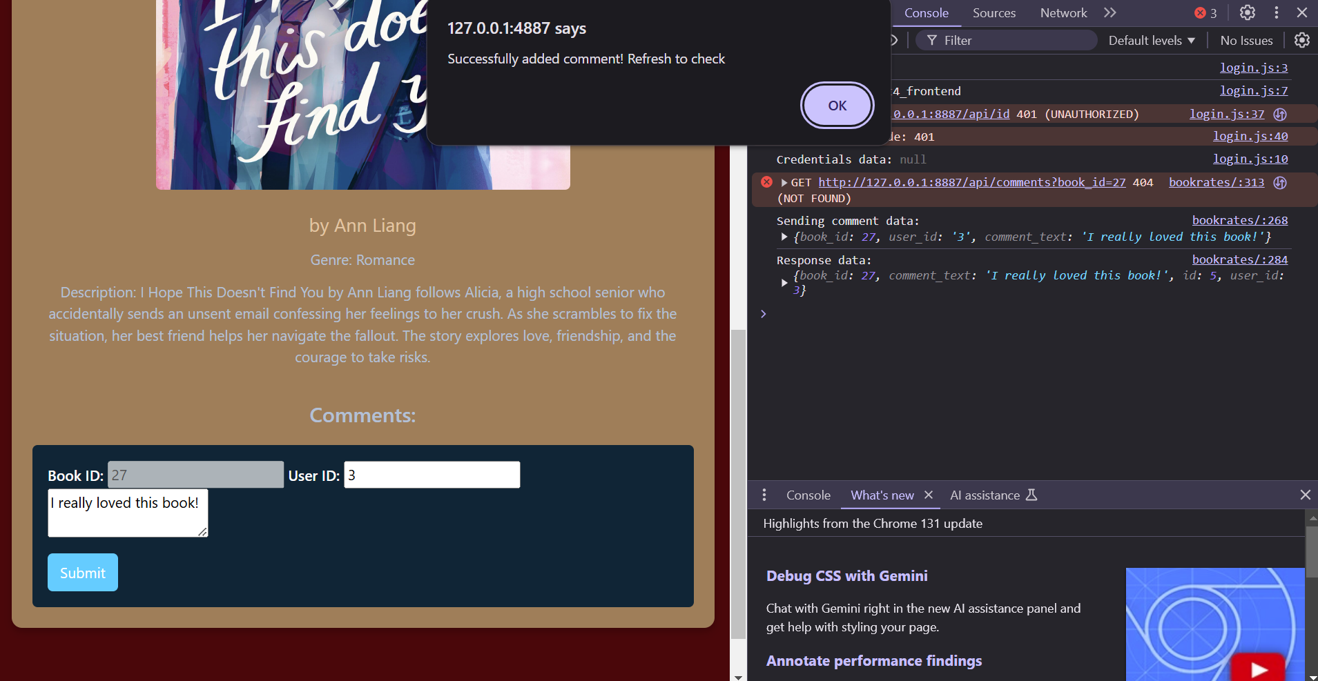Open the drawer three-dot menu
The width and height of the screenshot is (1318, 681).
click(764, 495)
